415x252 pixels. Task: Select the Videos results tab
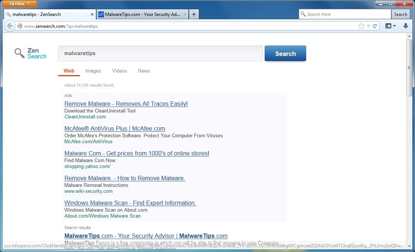pyautogui.click(x=119, y=71)
